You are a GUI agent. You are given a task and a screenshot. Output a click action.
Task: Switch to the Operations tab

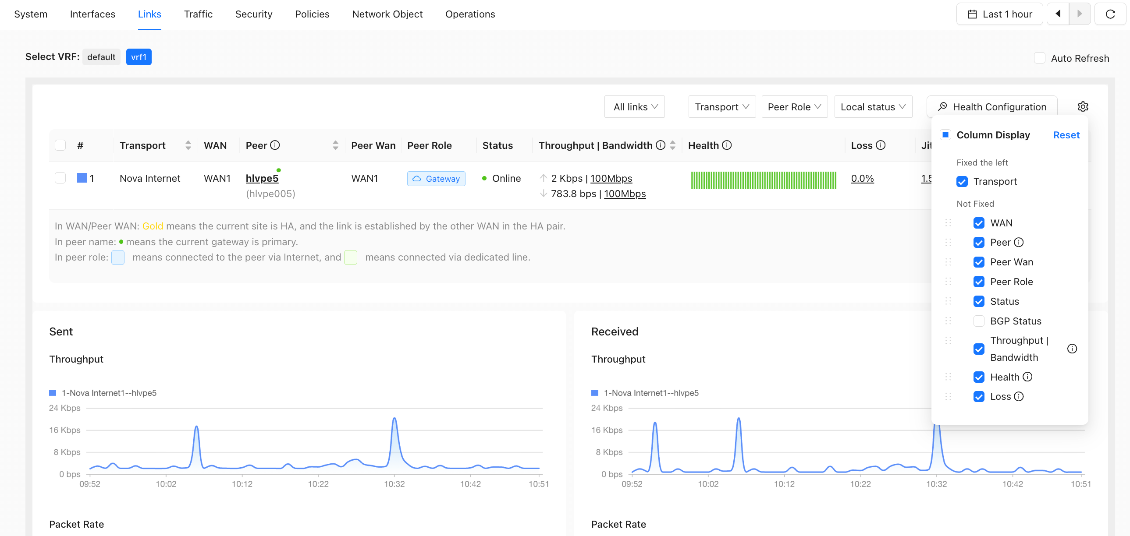pyautogui.click(x=470, y=14)
